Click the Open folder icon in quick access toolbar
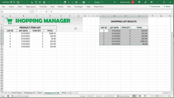 40,2
